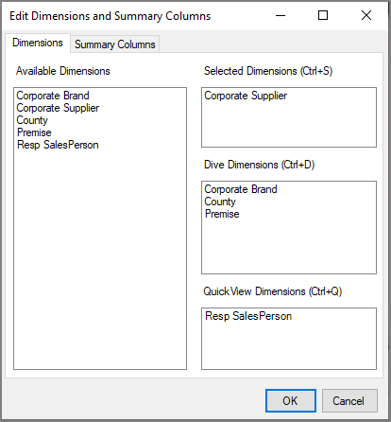
Task: Select Corporate Brand in Dive Dimensions
Action: click(241, 189)
